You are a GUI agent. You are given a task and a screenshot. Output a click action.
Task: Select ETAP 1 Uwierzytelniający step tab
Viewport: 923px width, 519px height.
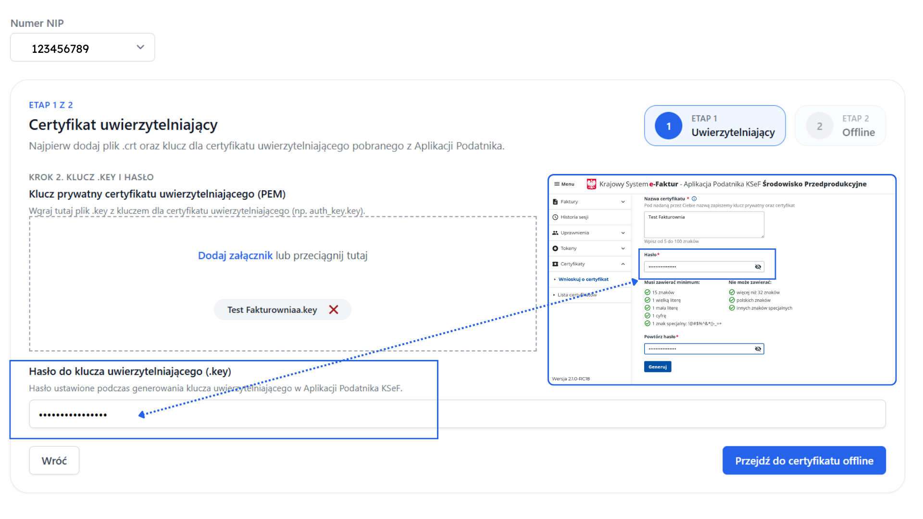(714, 126)
